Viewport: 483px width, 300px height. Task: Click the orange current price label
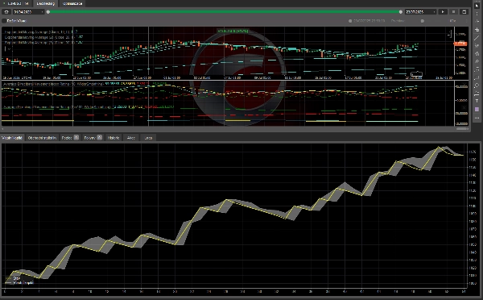pyautogui.click(x=460, y=44)
